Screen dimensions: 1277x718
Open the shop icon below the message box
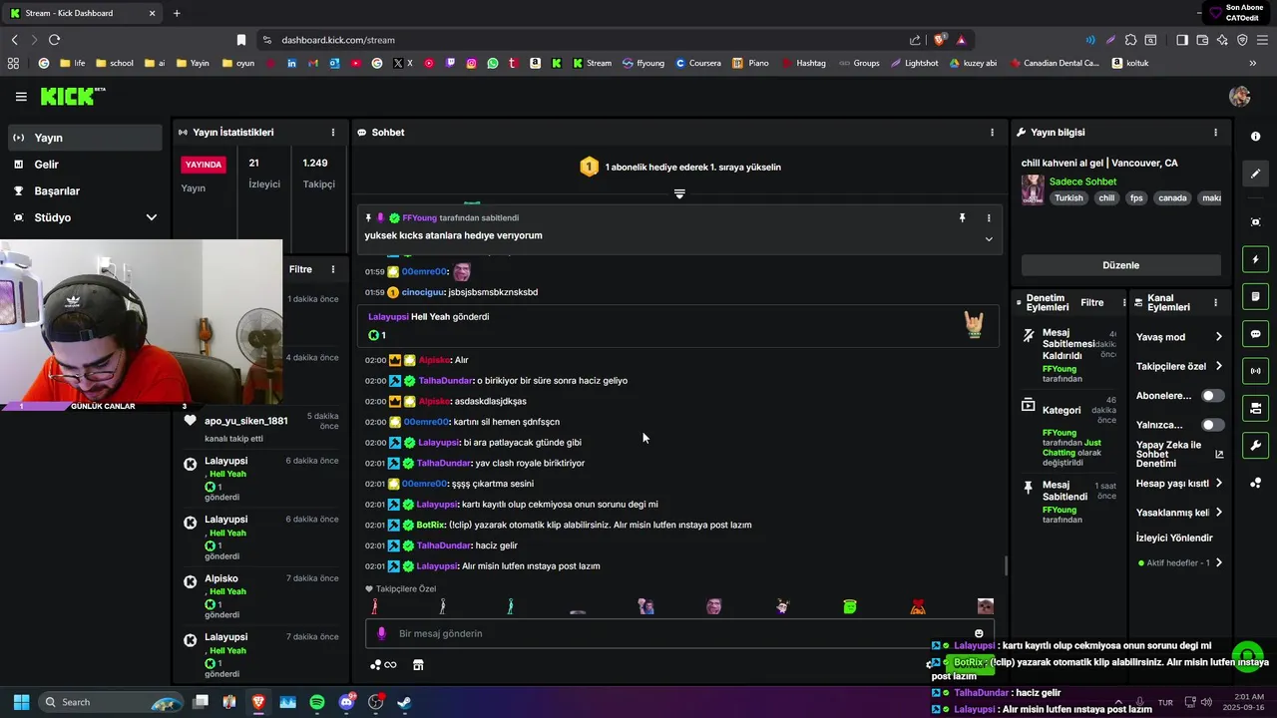418,665
